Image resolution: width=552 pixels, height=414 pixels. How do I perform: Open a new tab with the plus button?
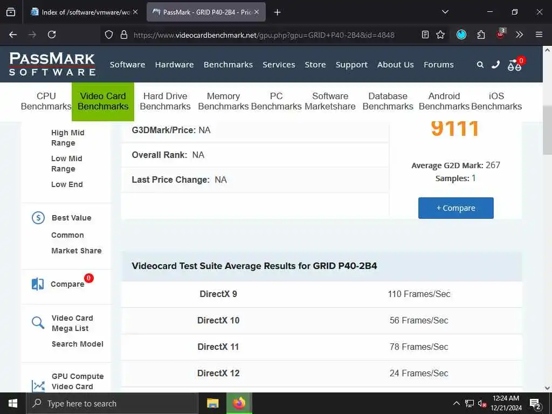(x=278, y=12)
